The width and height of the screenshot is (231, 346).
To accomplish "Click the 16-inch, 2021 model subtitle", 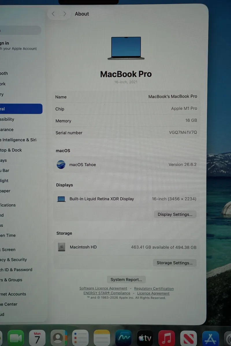I will [126, 82].
